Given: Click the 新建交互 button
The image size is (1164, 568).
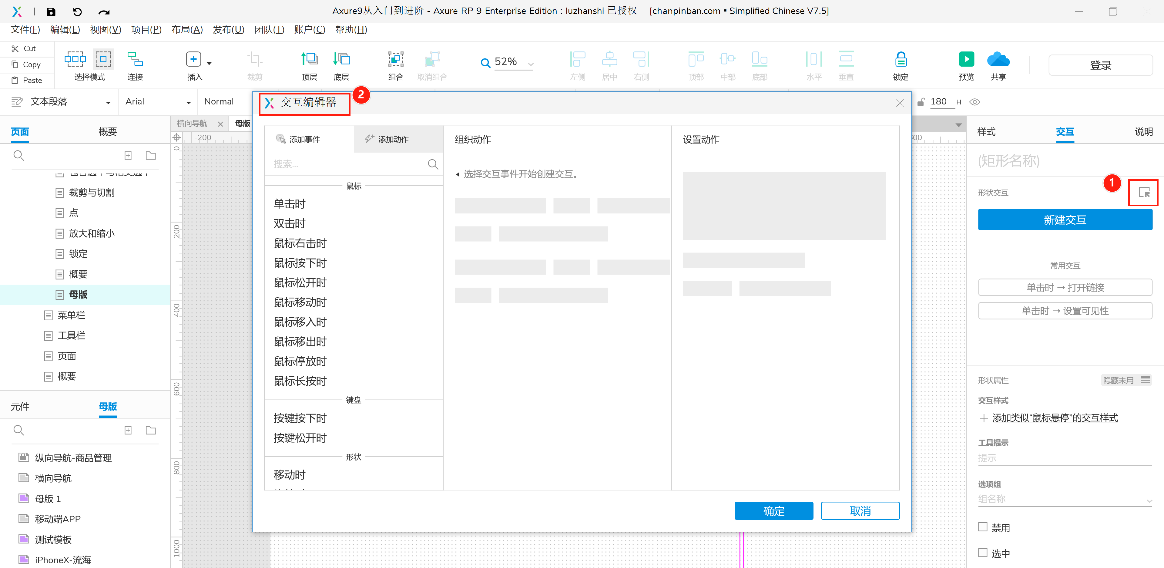Looking at the screenshot, I should (1065, 220).
